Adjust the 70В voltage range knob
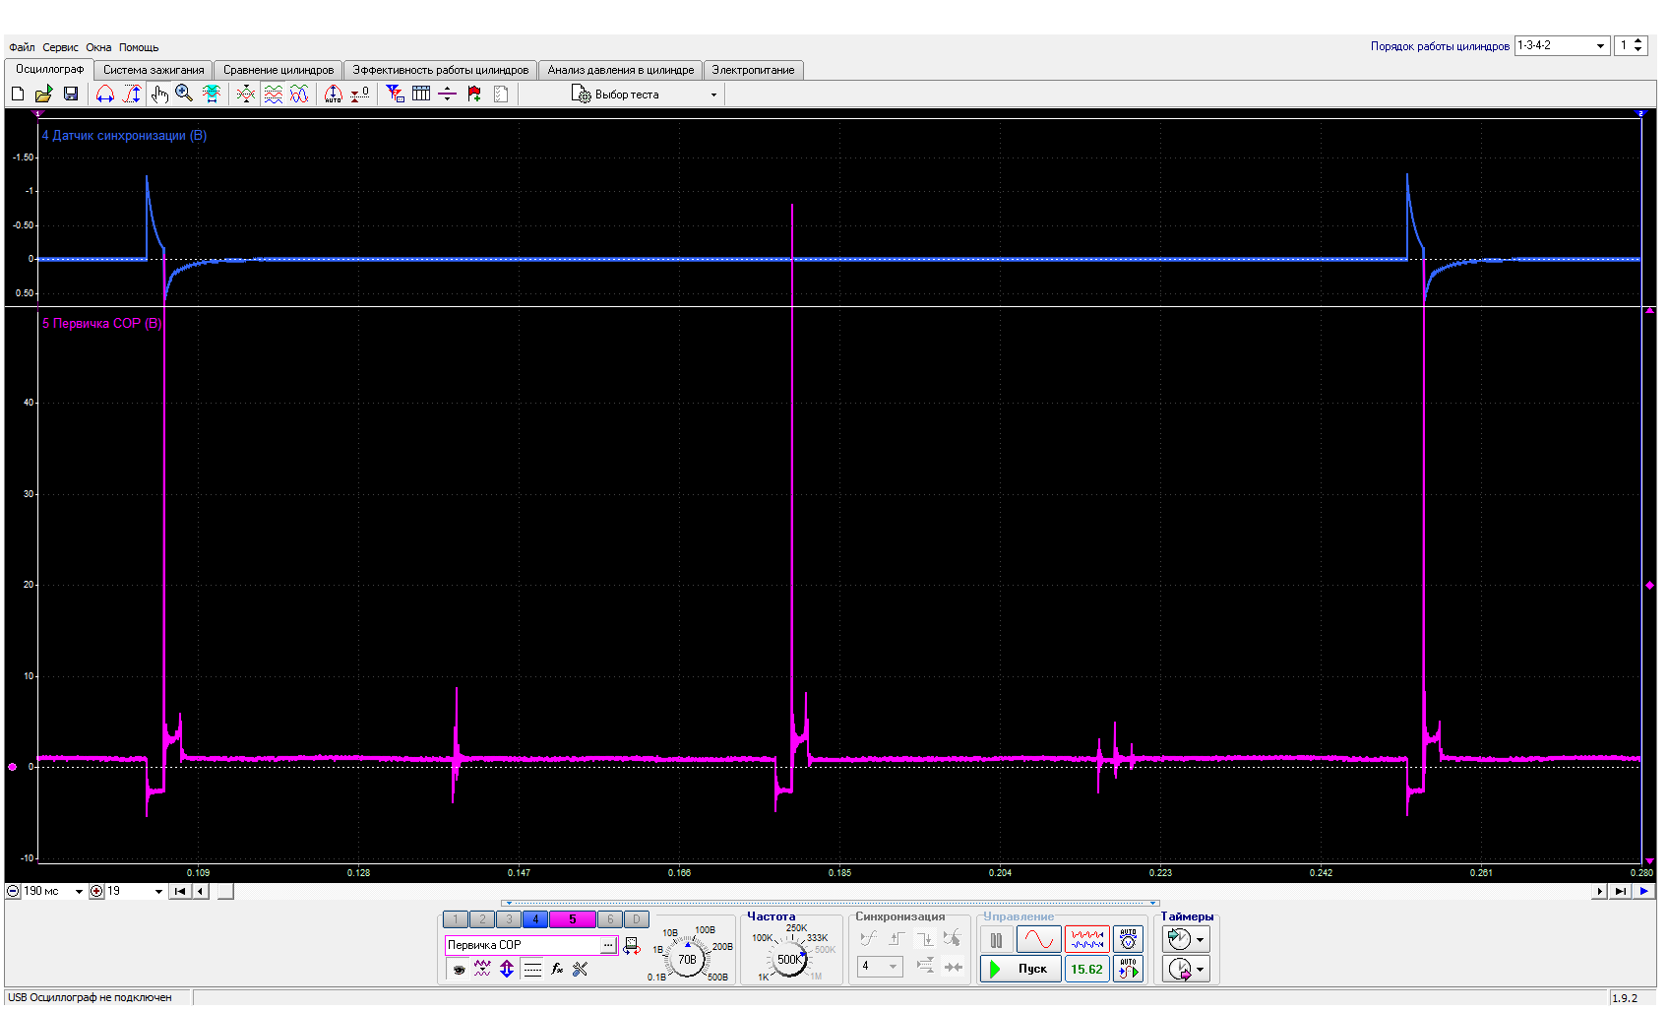 (688, 959)
